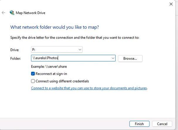Select the P: drive combo box
This screenshot has height=130, width=178.
pos(57,49)
